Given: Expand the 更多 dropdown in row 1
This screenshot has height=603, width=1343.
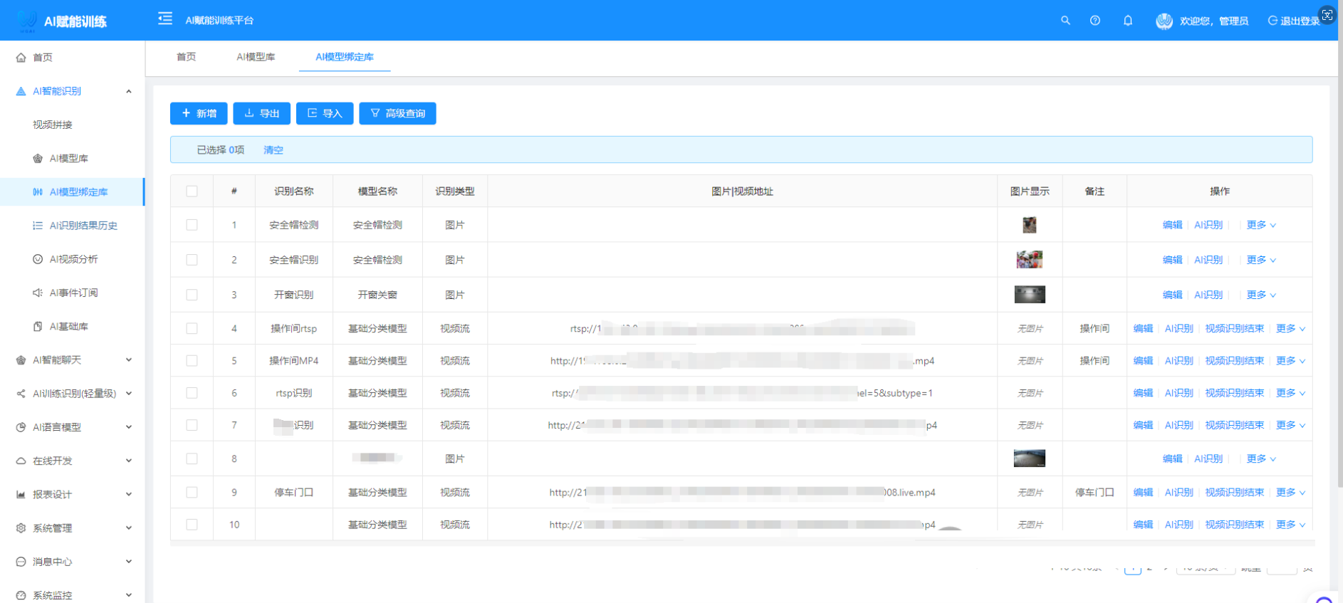Looking at the screenshot, I should [1260, 225].
